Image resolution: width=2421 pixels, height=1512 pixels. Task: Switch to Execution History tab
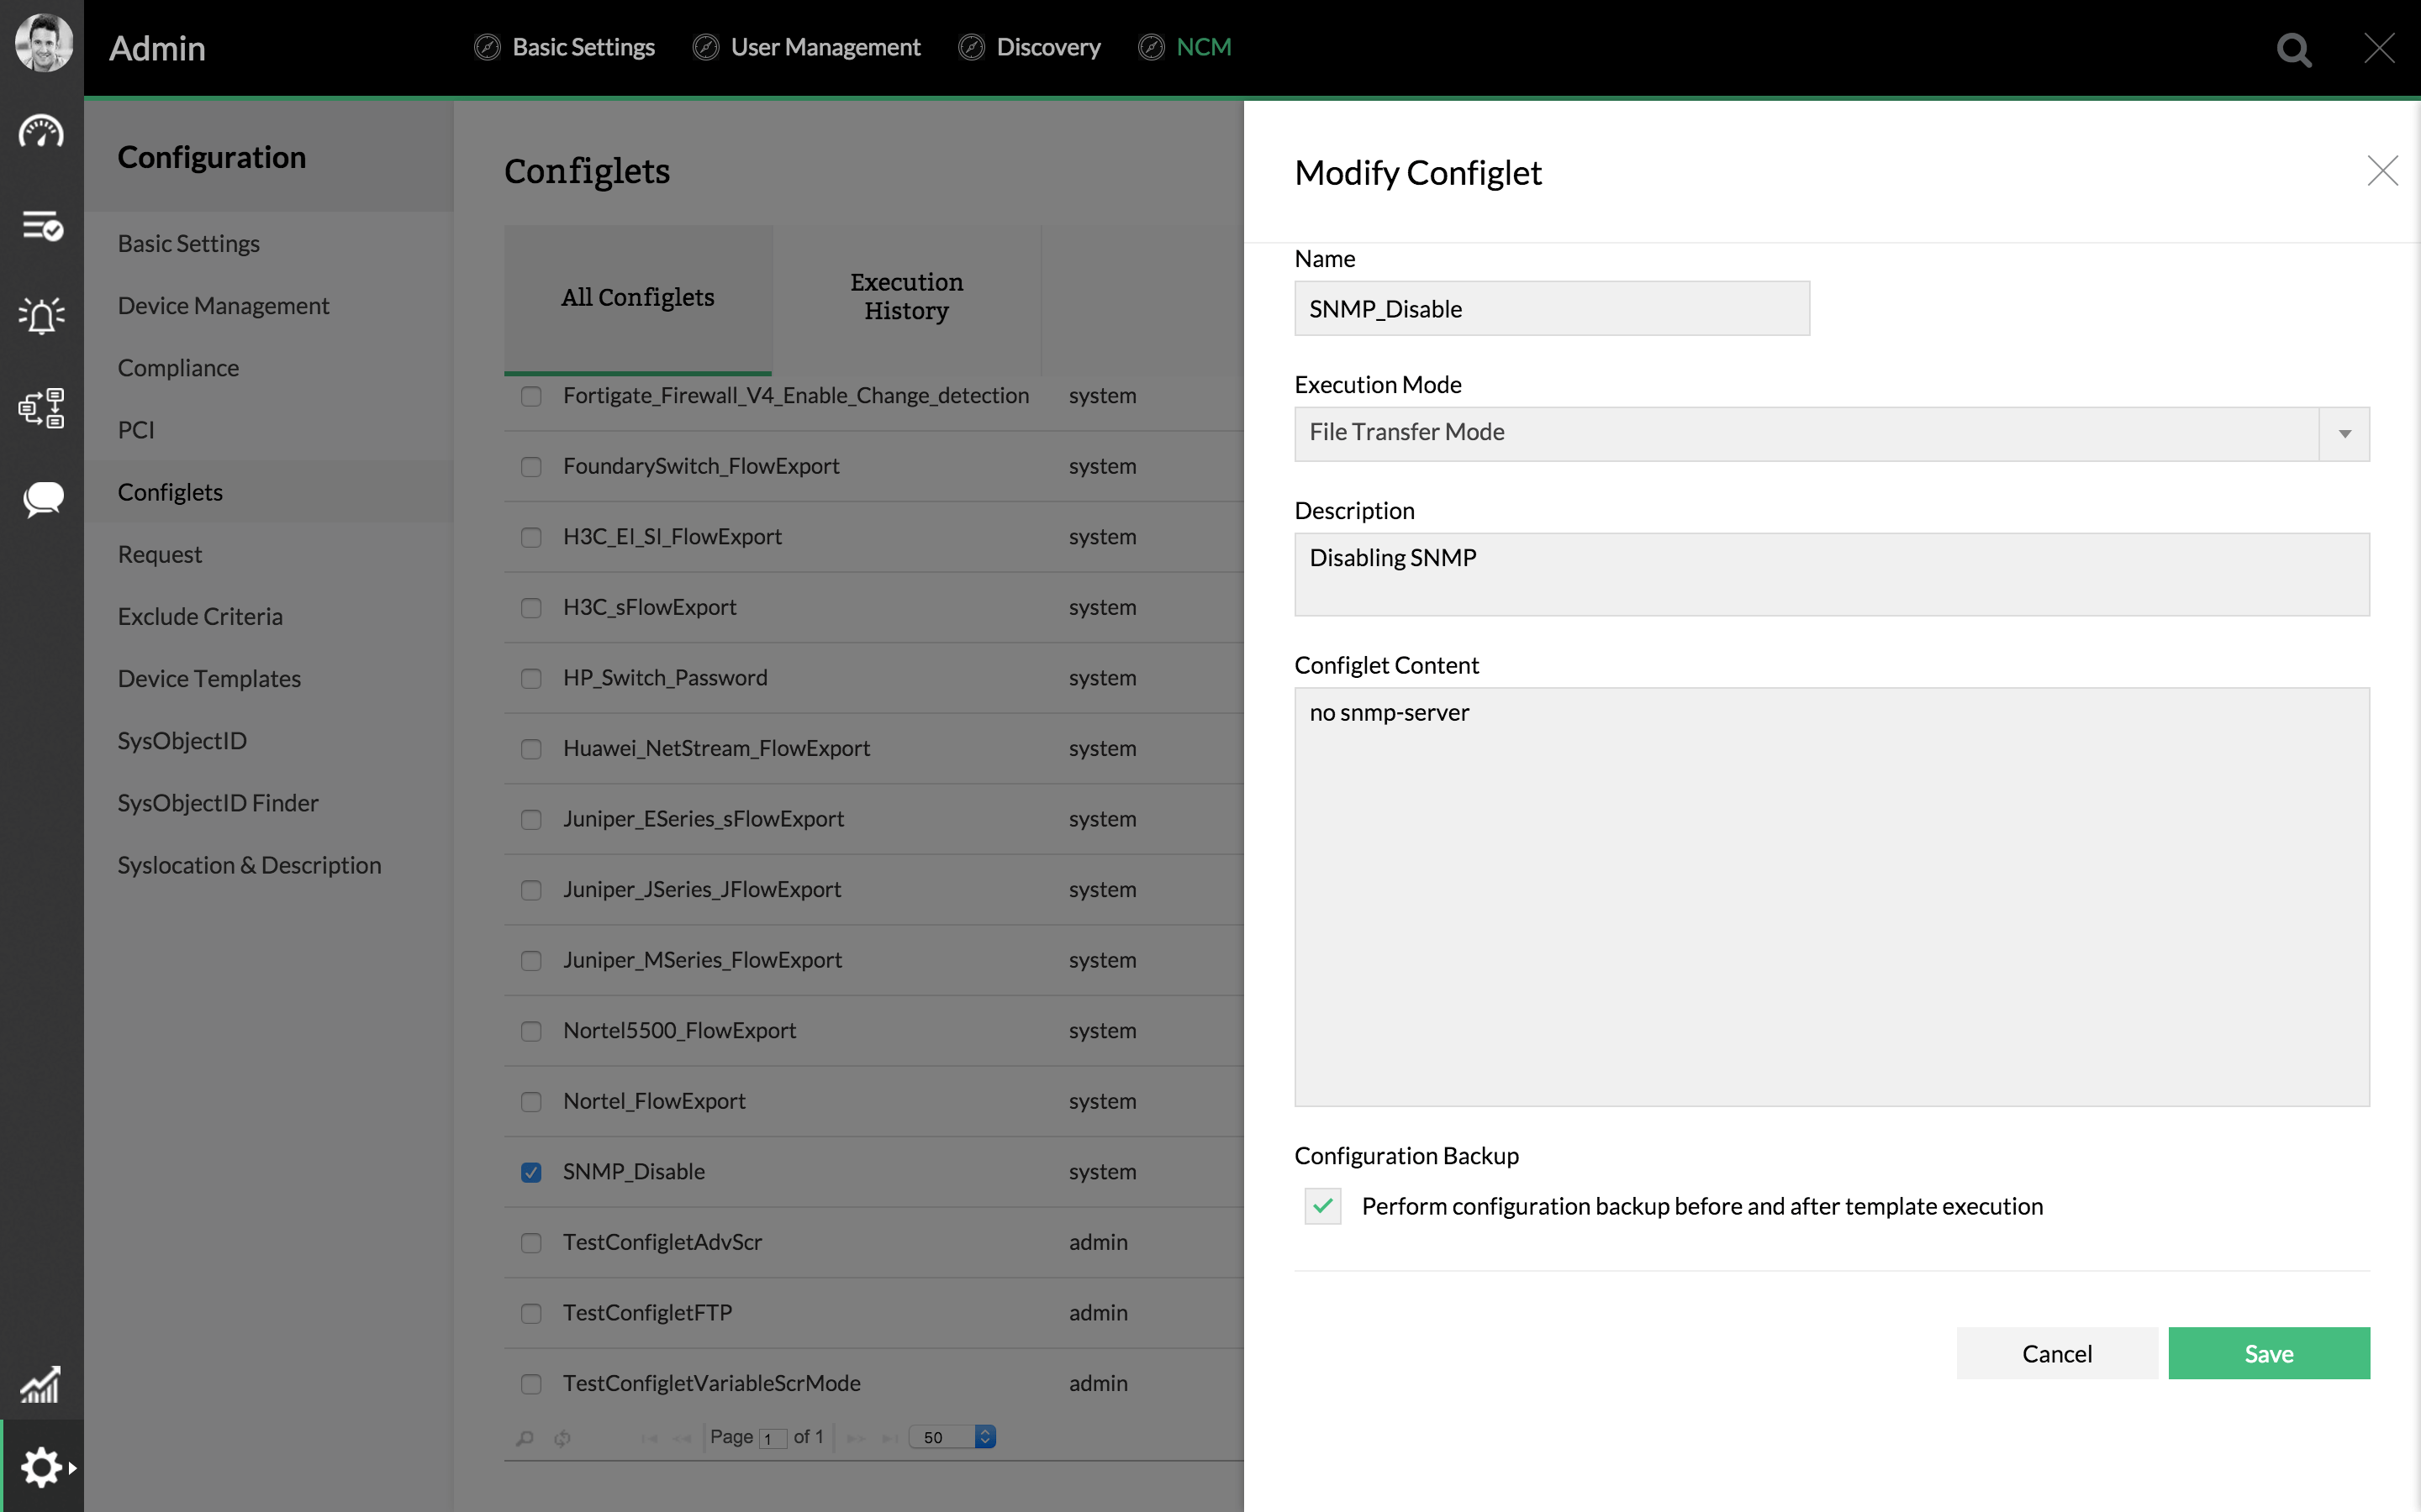906,297
